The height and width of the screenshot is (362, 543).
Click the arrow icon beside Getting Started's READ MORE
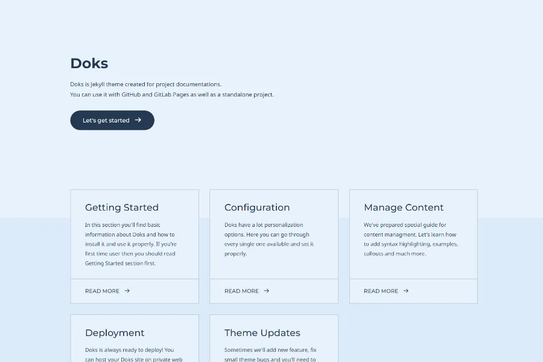127,291
